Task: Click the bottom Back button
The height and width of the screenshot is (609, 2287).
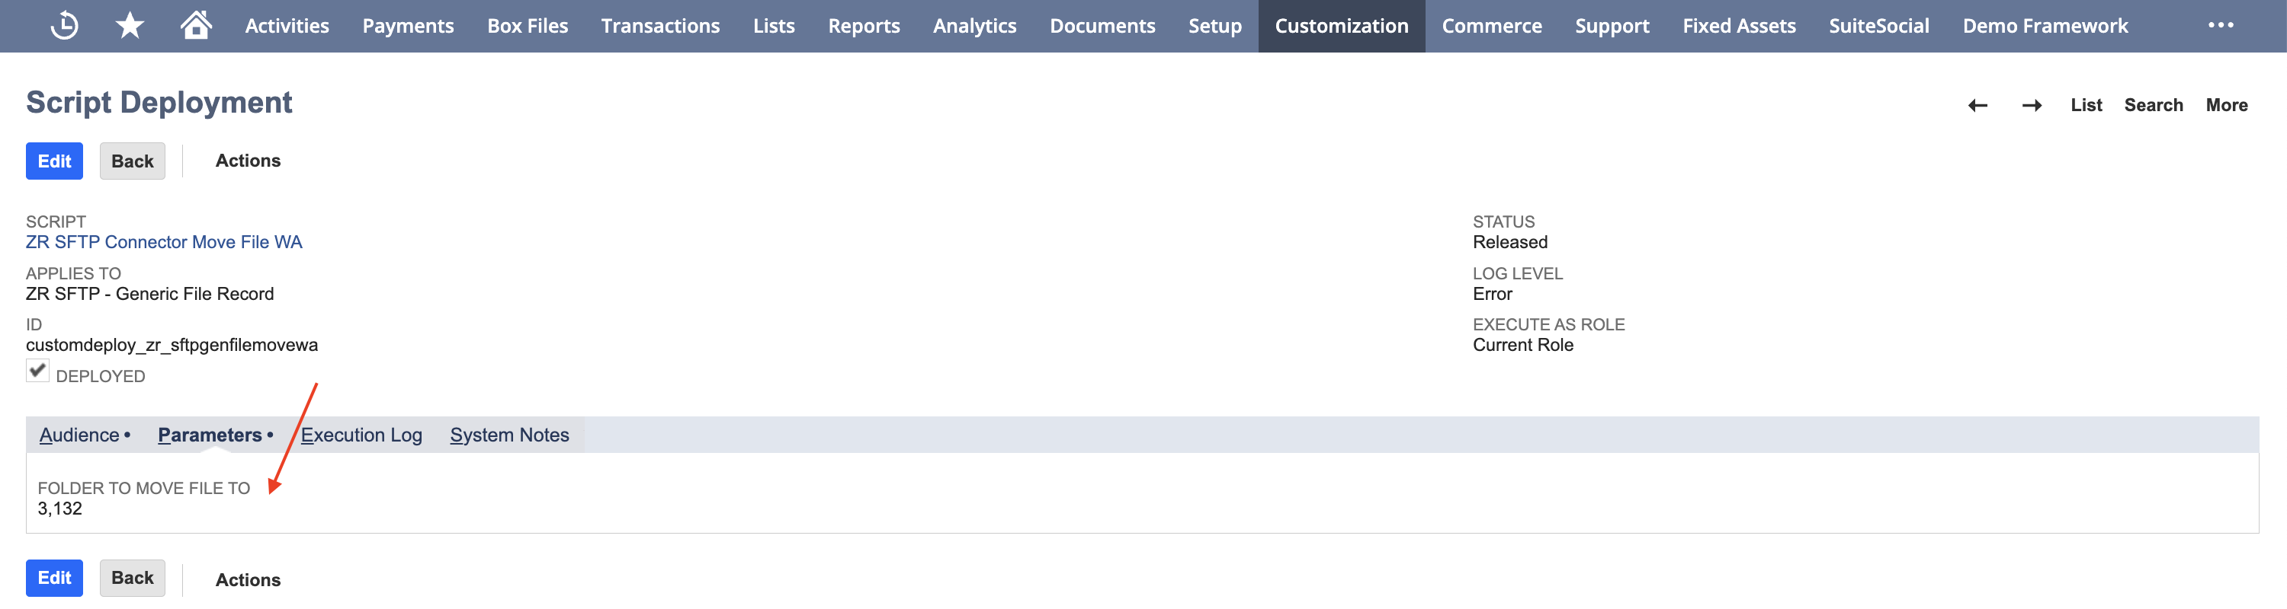Action: point(133,578)
